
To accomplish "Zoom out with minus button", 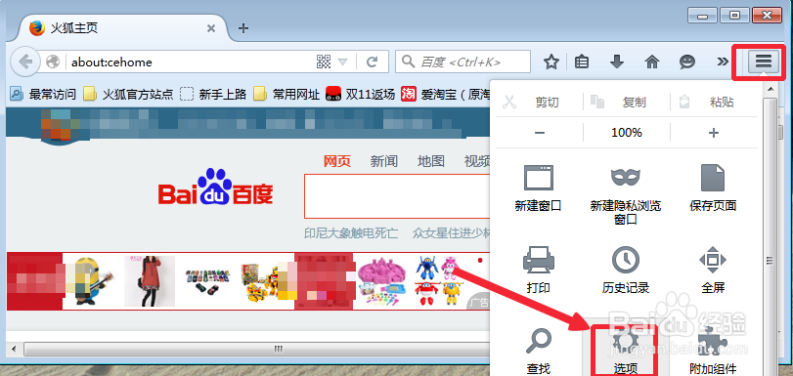I will pyautogui.click(x=540, y=133).
